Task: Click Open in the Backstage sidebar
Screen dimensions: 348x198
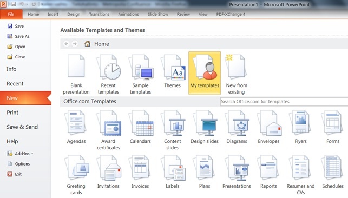Action: (x=16, y=47)
